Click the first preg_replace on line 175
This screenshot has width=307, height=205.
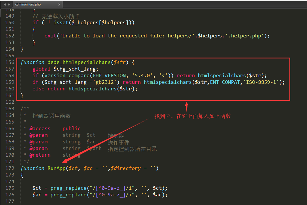(67, 188)
